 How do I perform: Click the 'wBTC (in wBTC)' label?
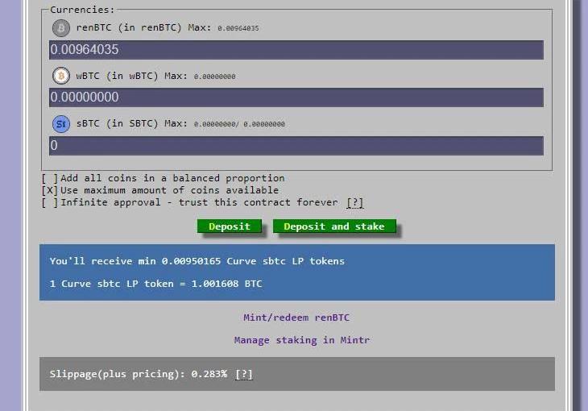pyautogui.click(x=117, y=76)
